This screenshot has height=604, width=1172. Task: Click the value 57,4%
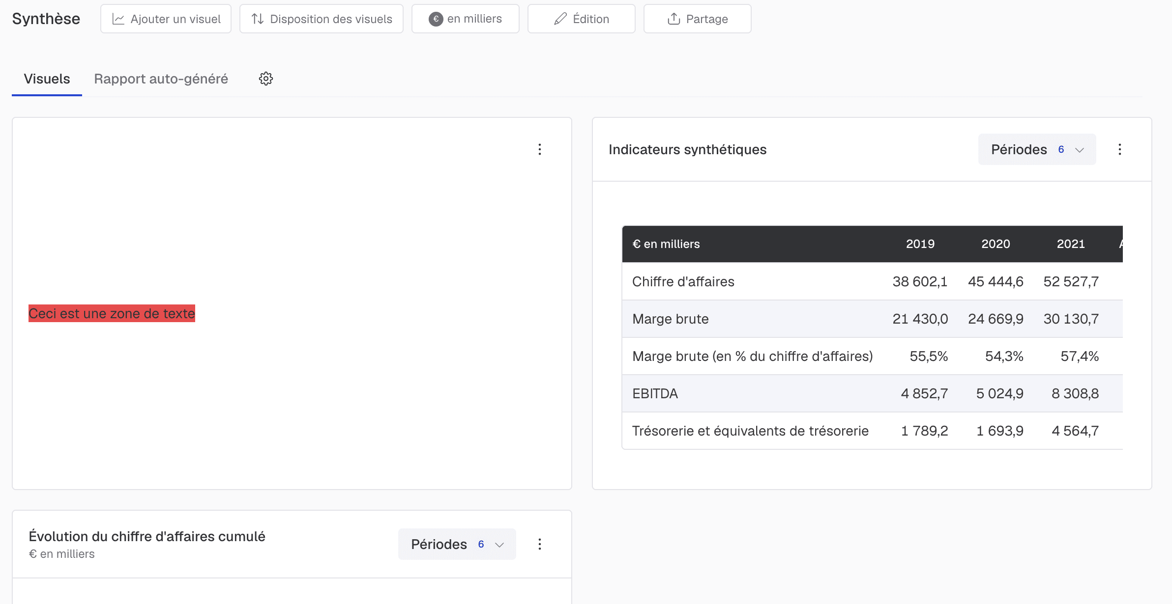(x=1080, y=356)
